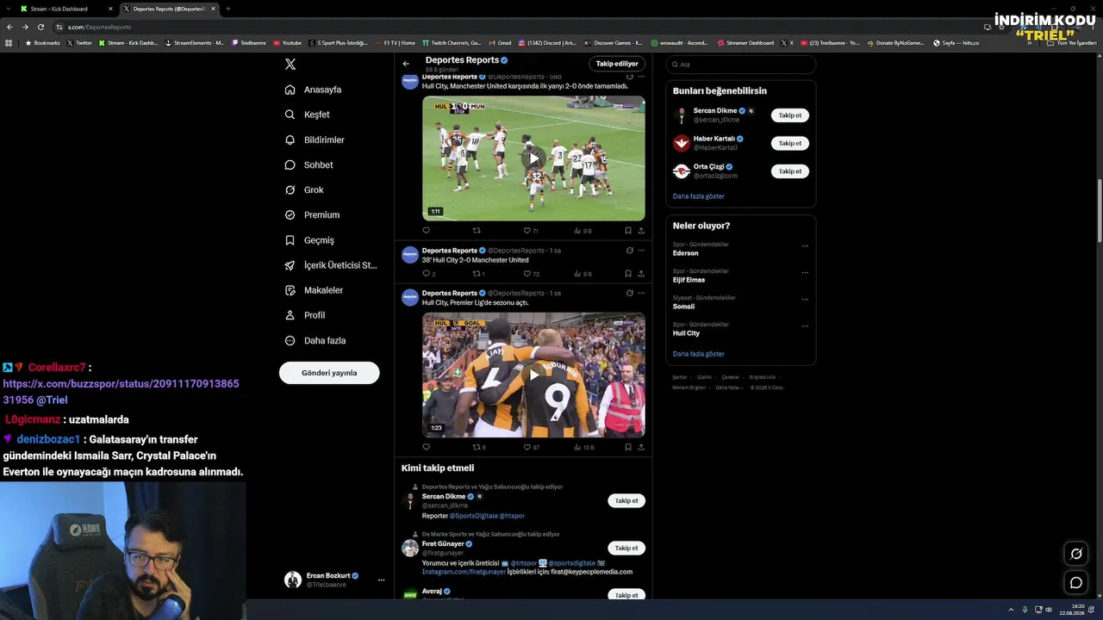Open Sohbet chat messages

click(x=309, y=164)
